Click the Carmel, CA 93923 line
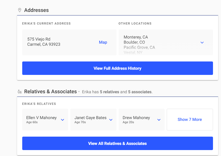This screenshot has height=156, width=221. point(44,44)
